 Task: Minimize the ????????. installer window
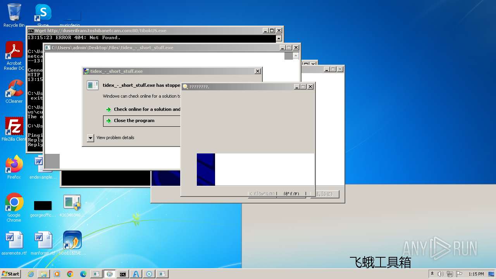(x=297, y=87)
